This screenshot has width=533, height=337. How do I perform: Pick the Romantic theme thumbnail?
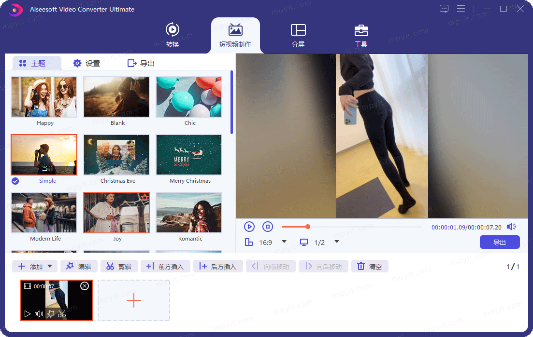tap(189, 213)
